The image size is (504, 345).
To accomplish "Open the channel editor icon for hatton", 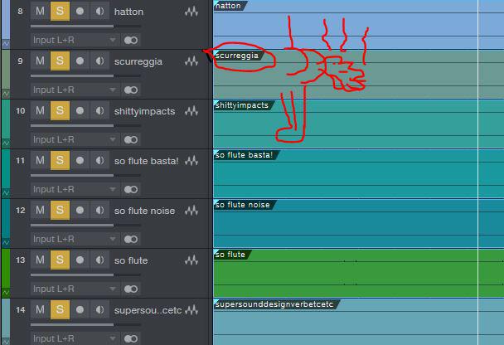I will pyautogui.click(x=191, y=12).
